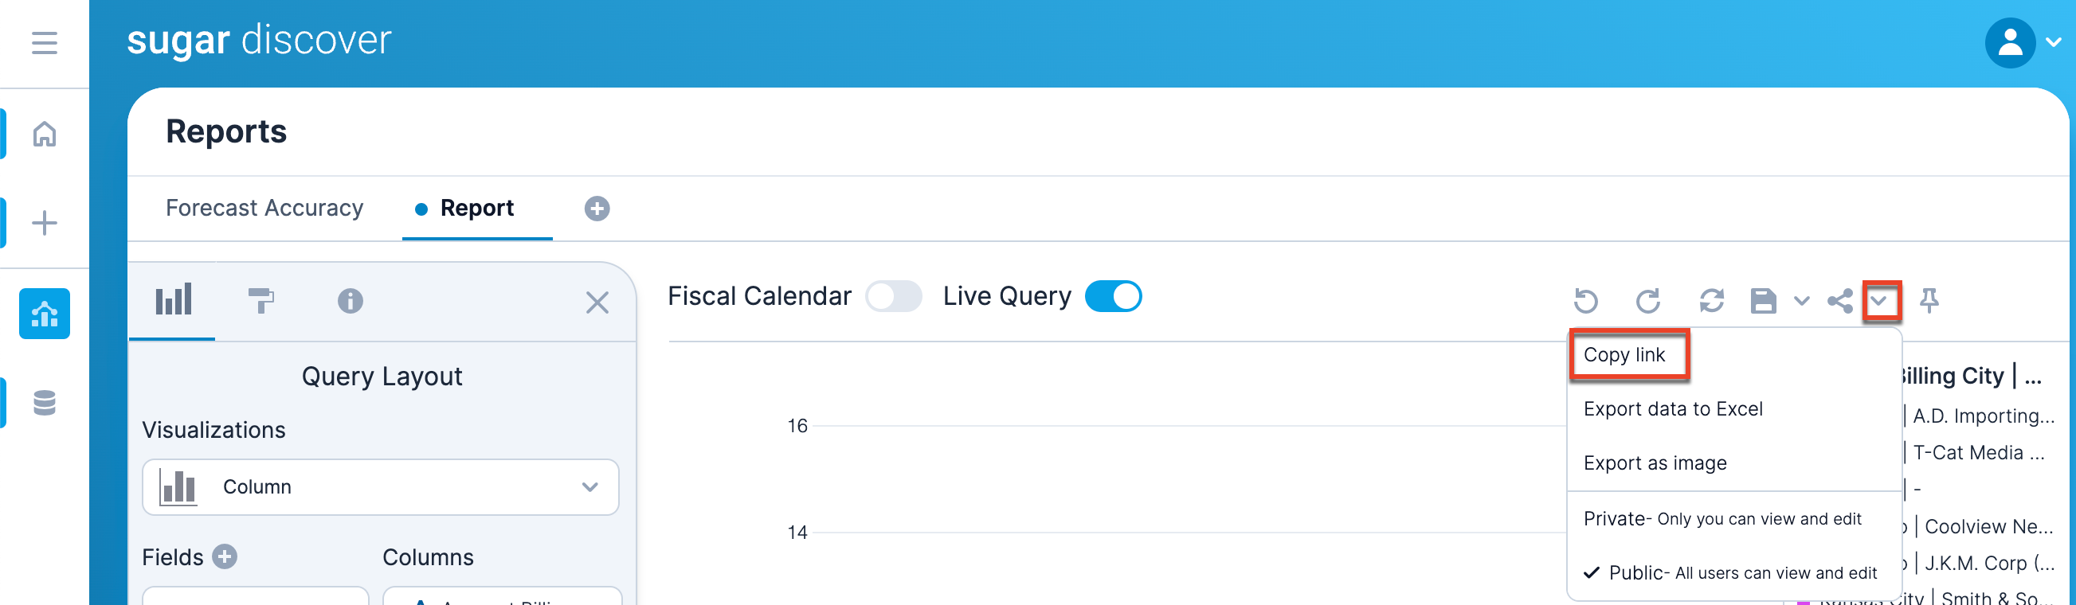The height and width of the screenshot is (605, 2076).
Task: Open the database sidebar icon
Action: [x=45, y=402]
